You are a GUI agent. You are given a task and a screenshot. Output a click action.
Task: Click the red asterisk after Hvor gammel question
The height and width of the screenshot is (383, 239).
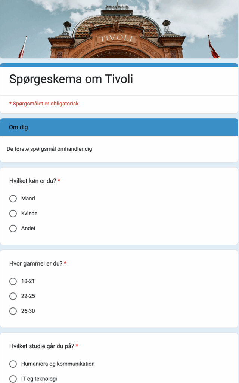[x=65, y=263]
